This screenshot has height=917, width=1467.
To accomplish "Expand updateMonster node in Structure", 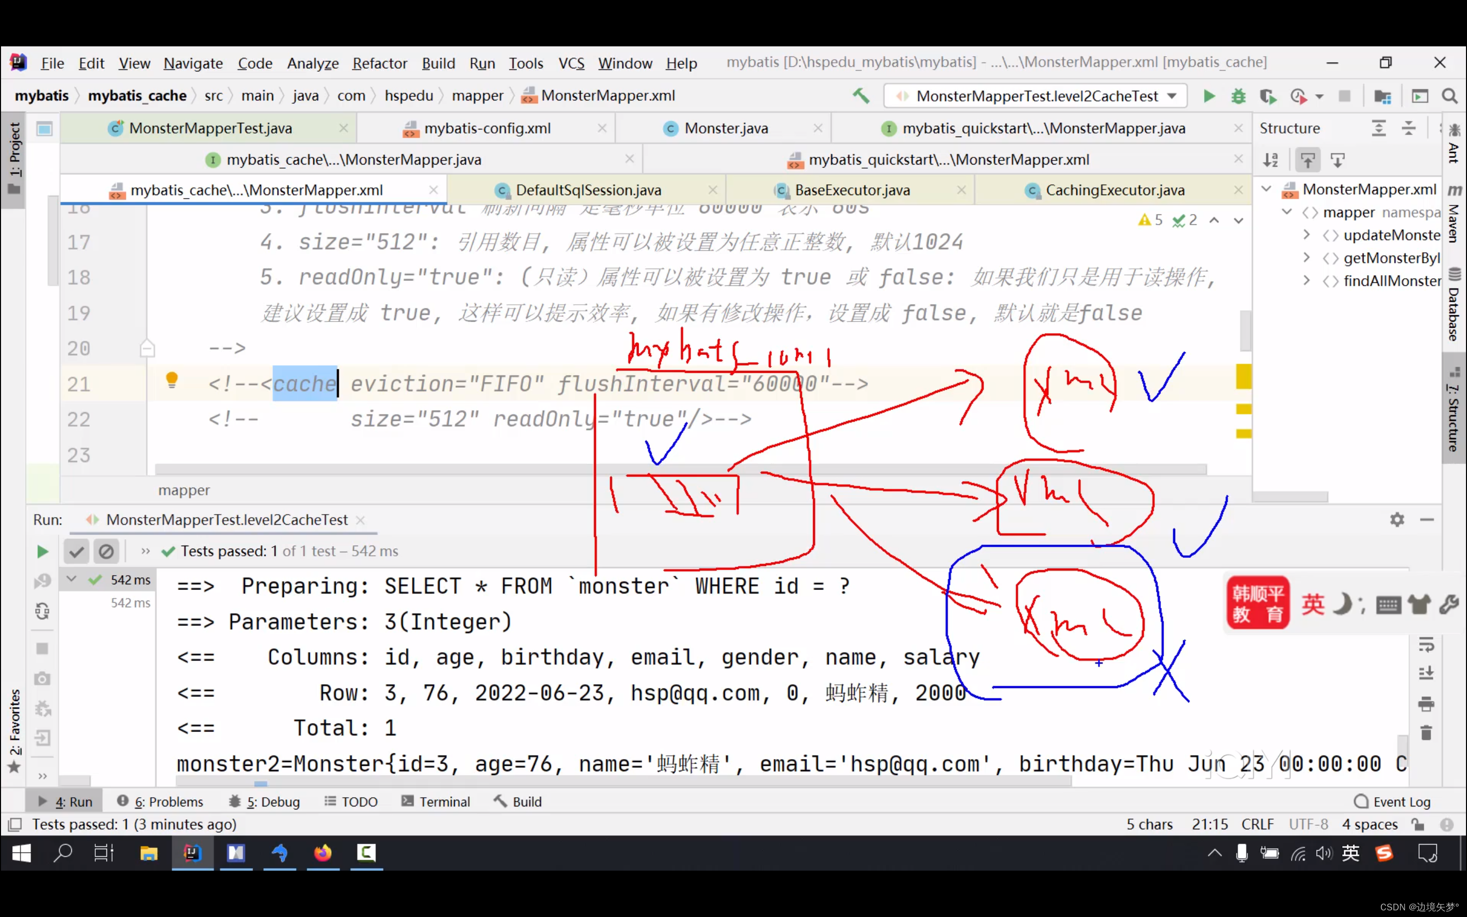I will click(x=1307, y=235).
